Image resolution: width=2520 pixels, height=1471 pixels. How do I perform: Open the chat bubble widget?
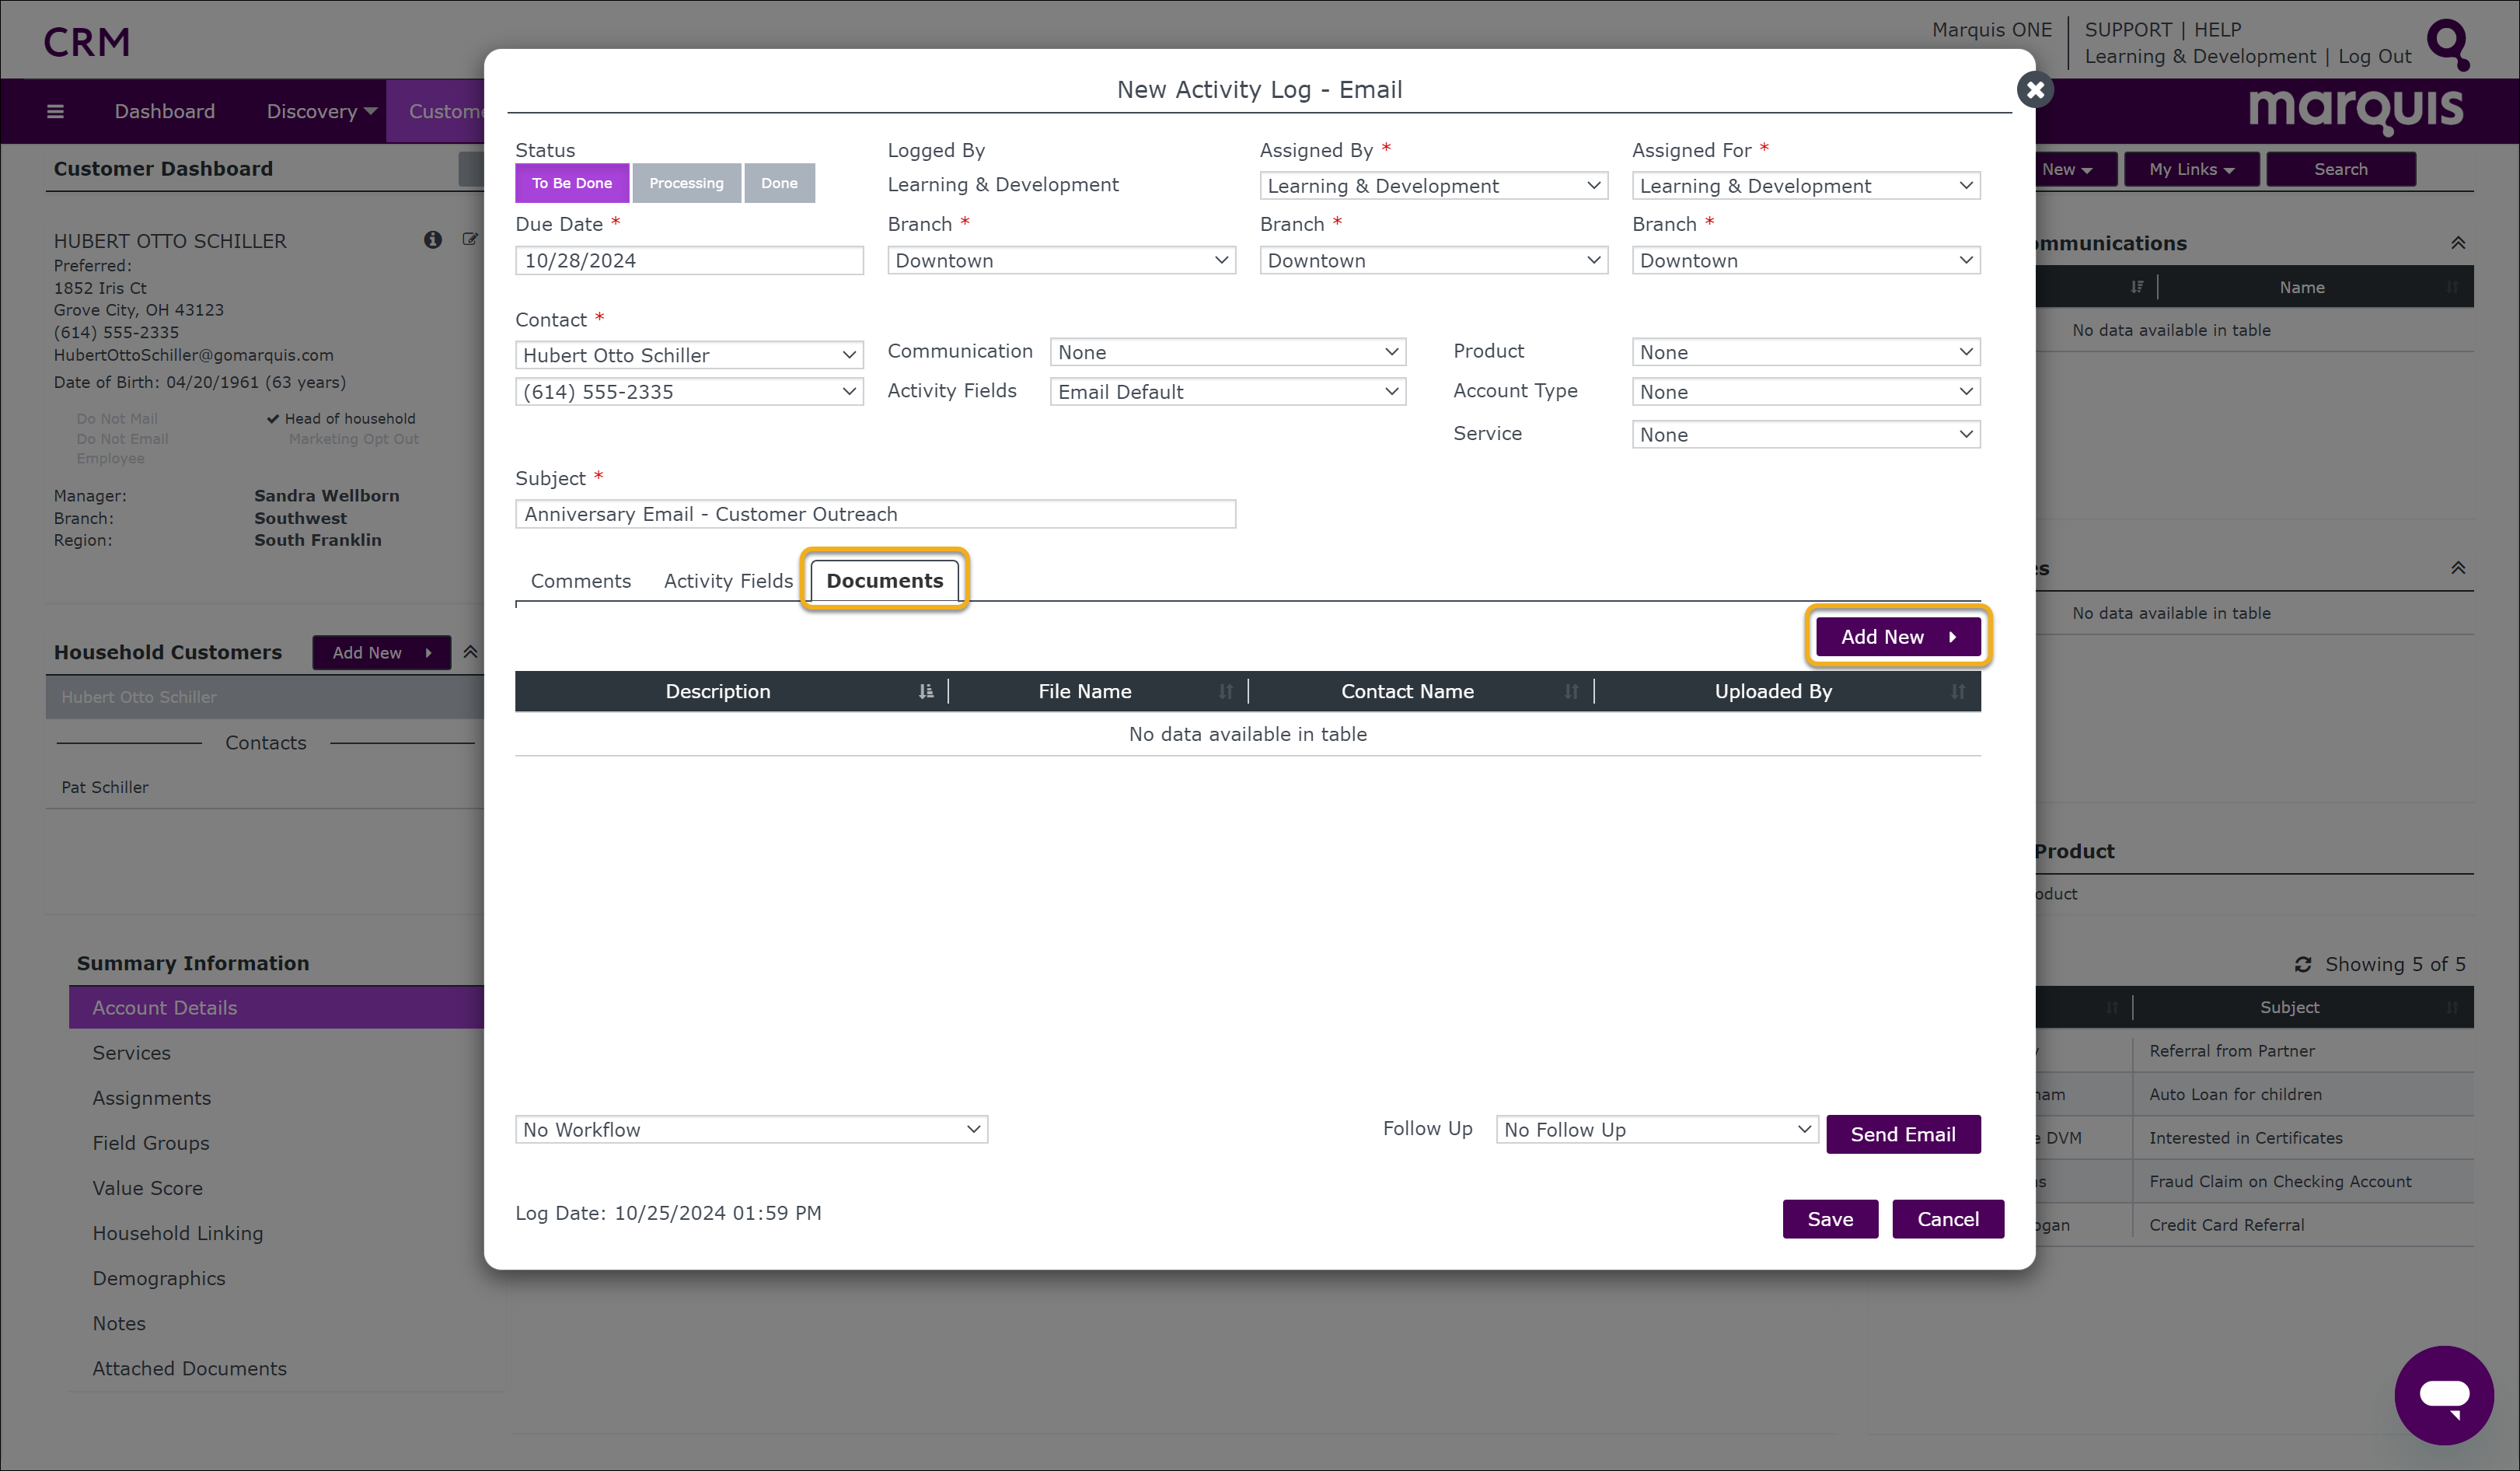(x=2443, y=1395)
